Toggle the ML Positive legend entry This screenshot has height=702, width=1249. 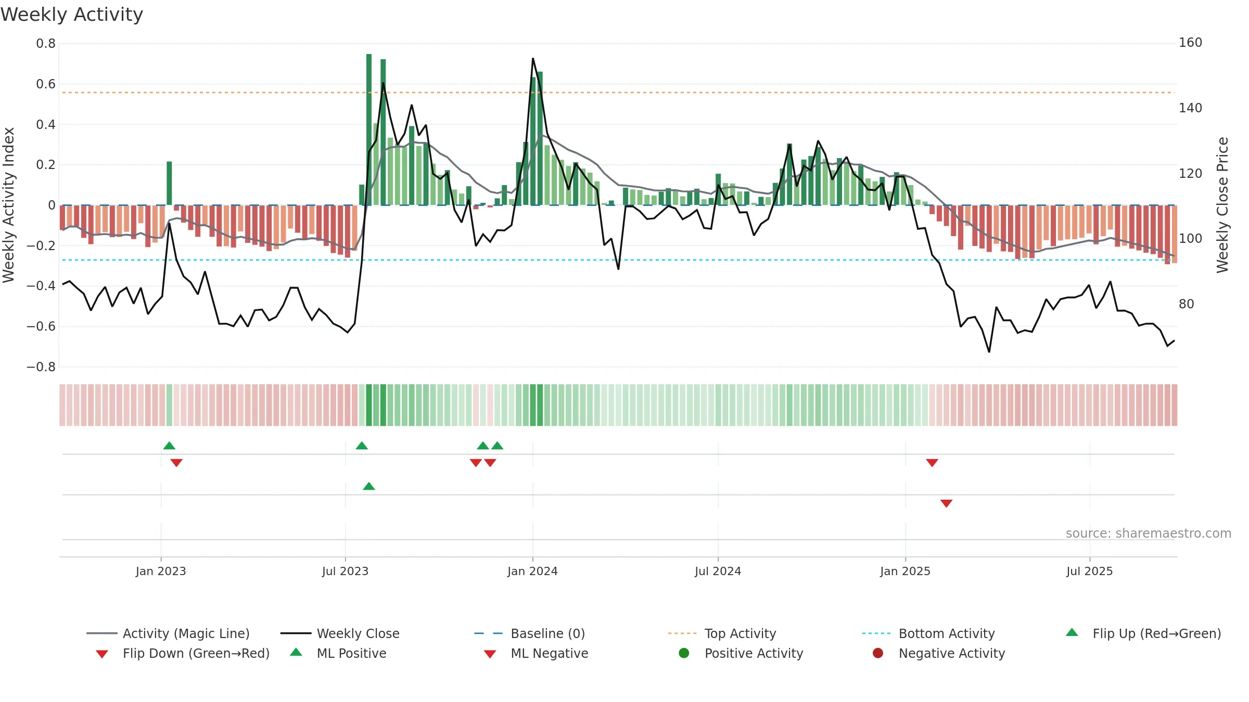[x=338, y=653]
